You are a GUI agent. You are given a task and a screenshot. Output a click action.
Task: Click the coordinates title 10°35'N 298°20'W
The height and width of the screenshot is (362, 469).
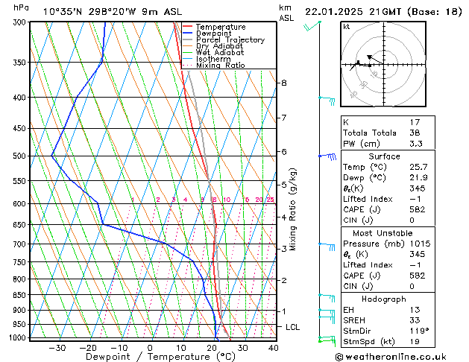90,12
